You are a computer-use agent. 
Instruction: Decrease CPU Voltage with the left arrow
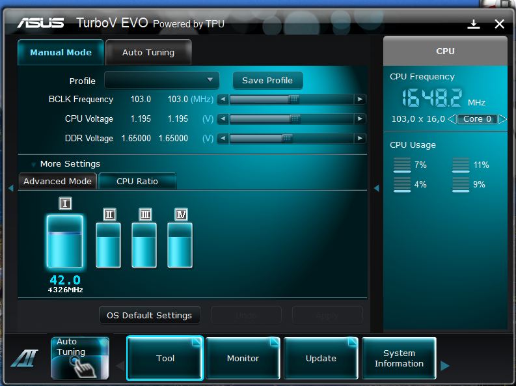click(223, 118)
